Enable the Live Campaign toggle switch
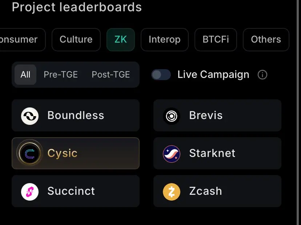This screenshot has width=301, height=225. coord(161,75)
